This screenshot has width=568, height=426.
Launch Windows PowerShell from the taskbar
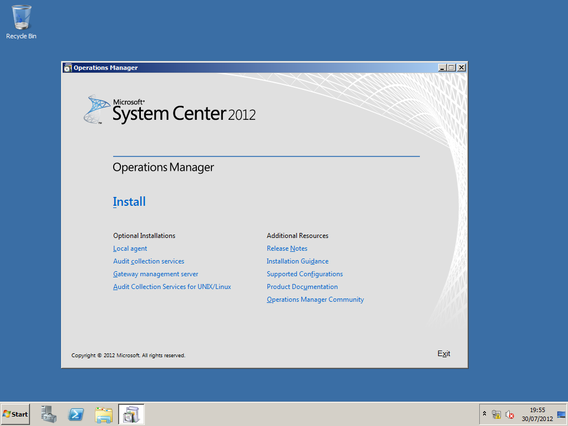[76, 414]
